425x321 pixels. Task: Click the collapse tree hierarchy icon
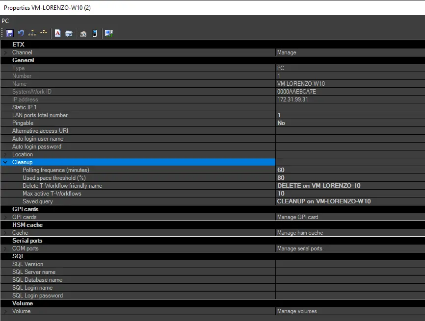44,33
